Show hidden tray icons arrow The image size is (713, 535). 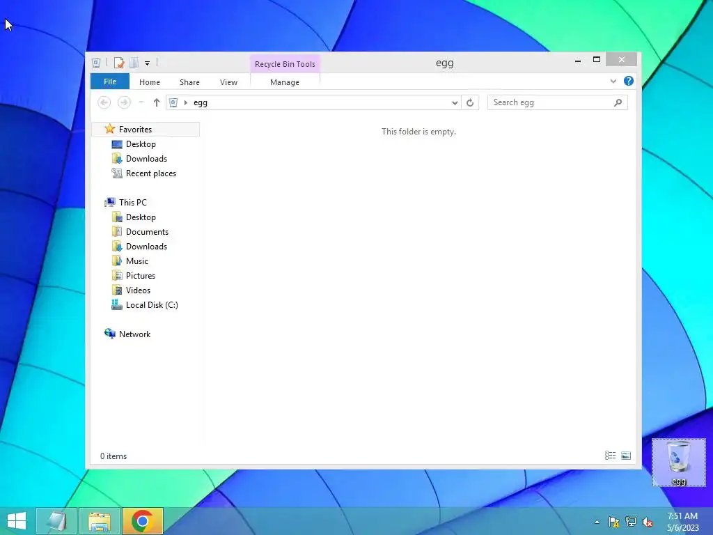597,522
